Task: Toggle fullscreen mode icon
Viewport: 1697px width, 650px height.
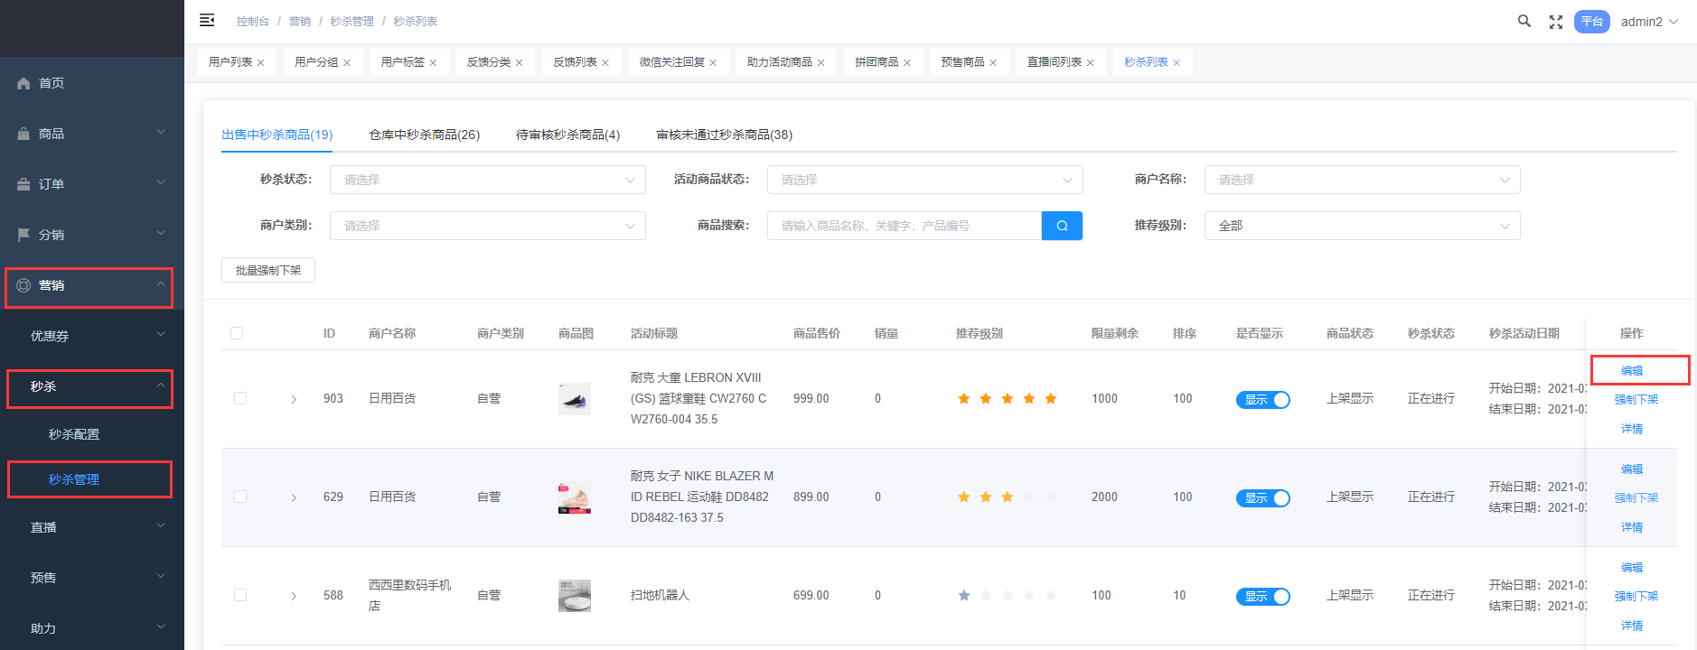Action: click(1555, 22)
